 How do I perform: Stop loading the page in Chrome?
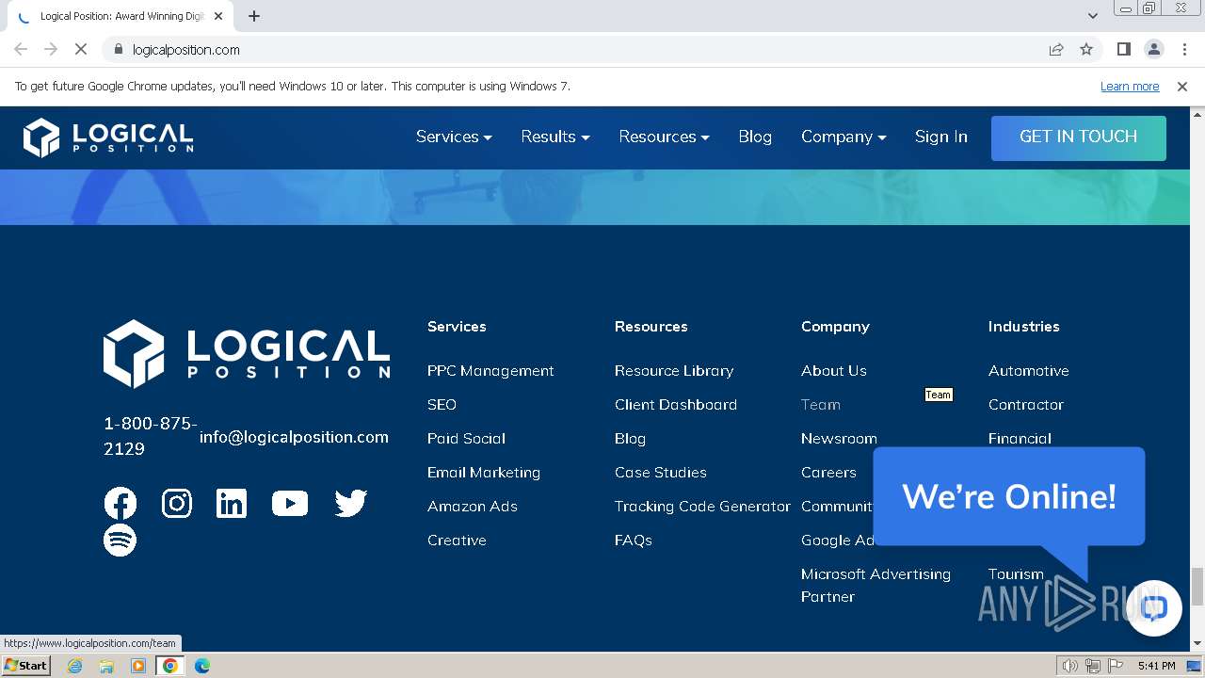80,49
